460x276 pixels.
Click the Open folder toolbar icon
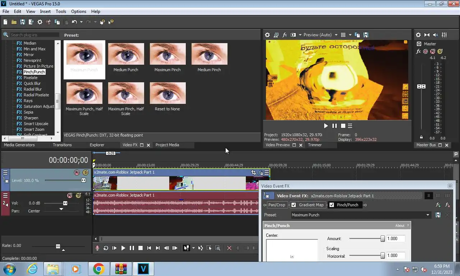tap(14, 22)
